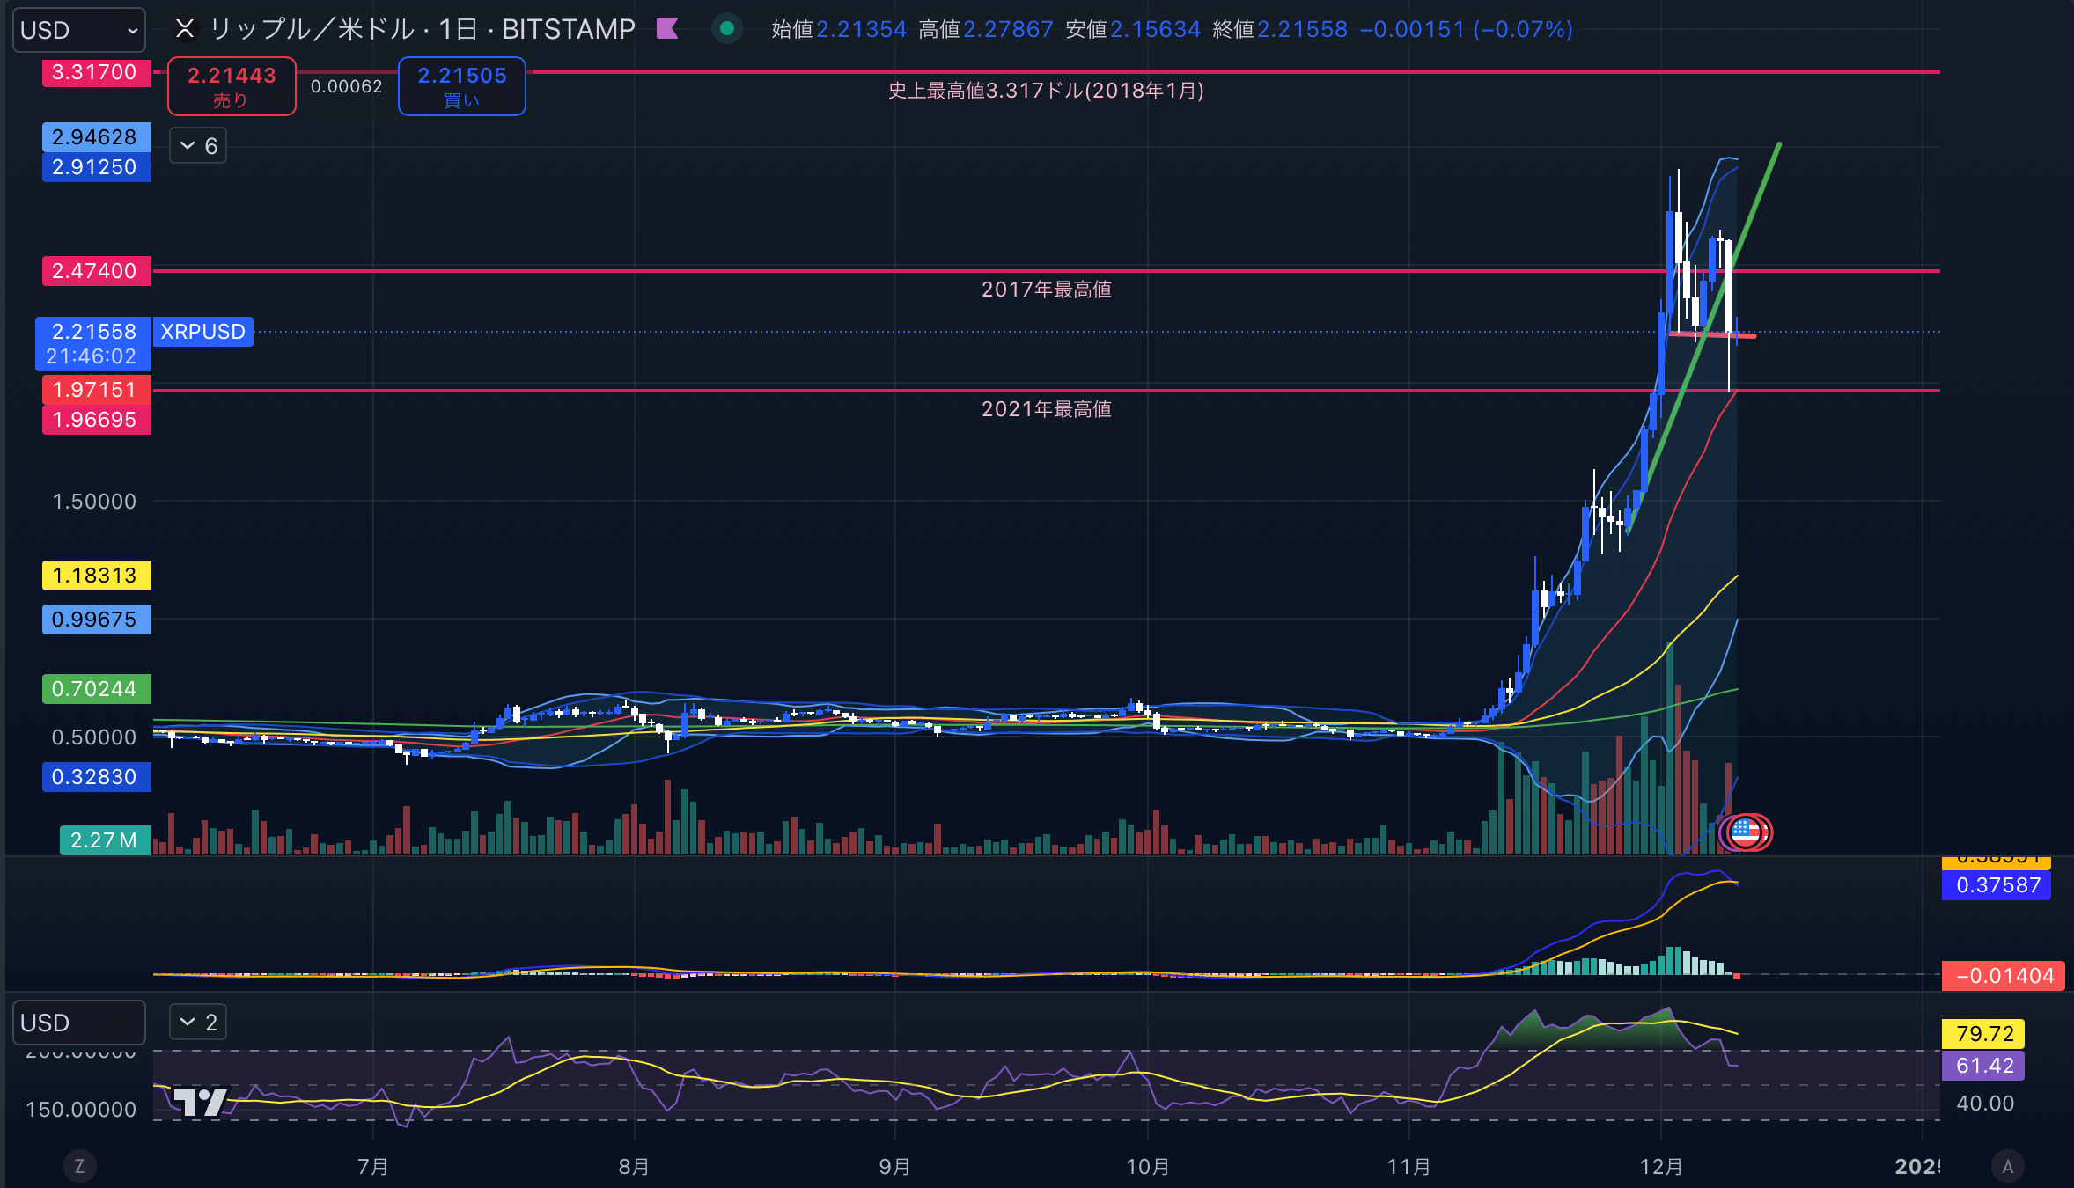The image size is (2074, 1188).
Task: Click the 1.96695 price axis label
Action: tap(97, 420)
